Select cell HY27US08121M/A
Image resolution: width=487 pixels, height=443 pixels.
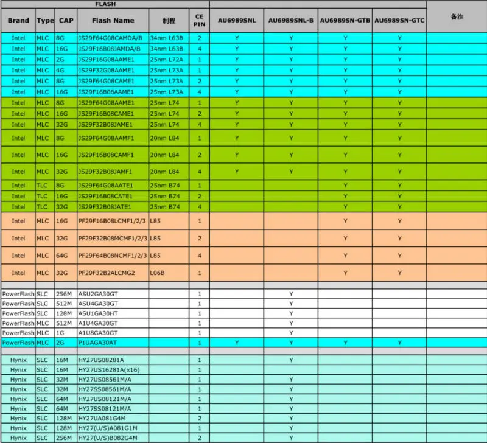point(113,399)
